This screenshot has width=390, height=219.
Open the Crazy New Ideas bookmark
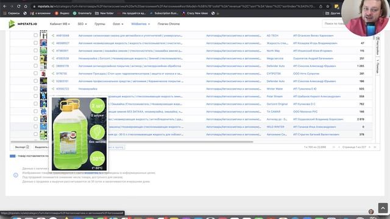(195, 13)
